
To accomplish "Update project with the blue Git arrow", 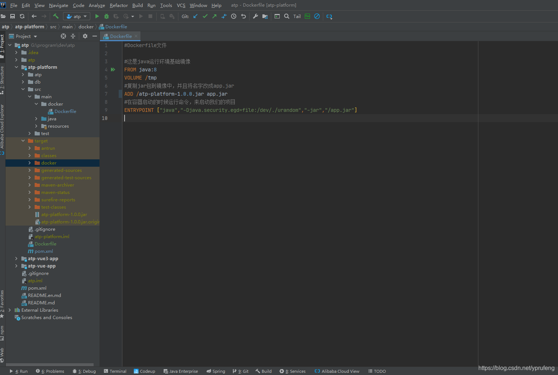I will click(195, 16).
